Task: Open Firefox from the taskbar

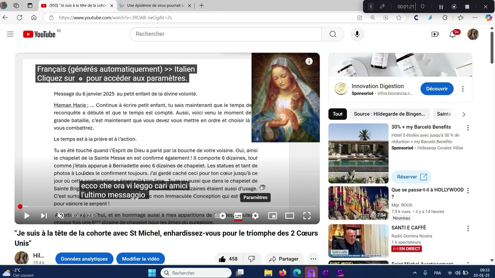Action: pos(283,273)
